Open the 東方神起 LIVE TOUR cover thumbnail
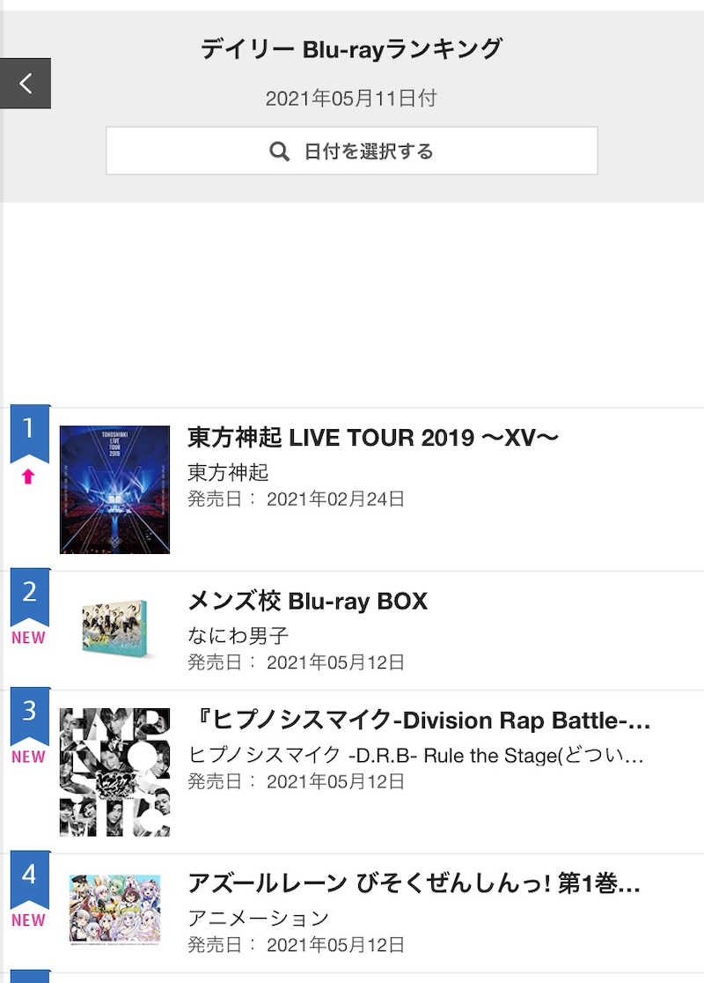 (x=114, y=490)
